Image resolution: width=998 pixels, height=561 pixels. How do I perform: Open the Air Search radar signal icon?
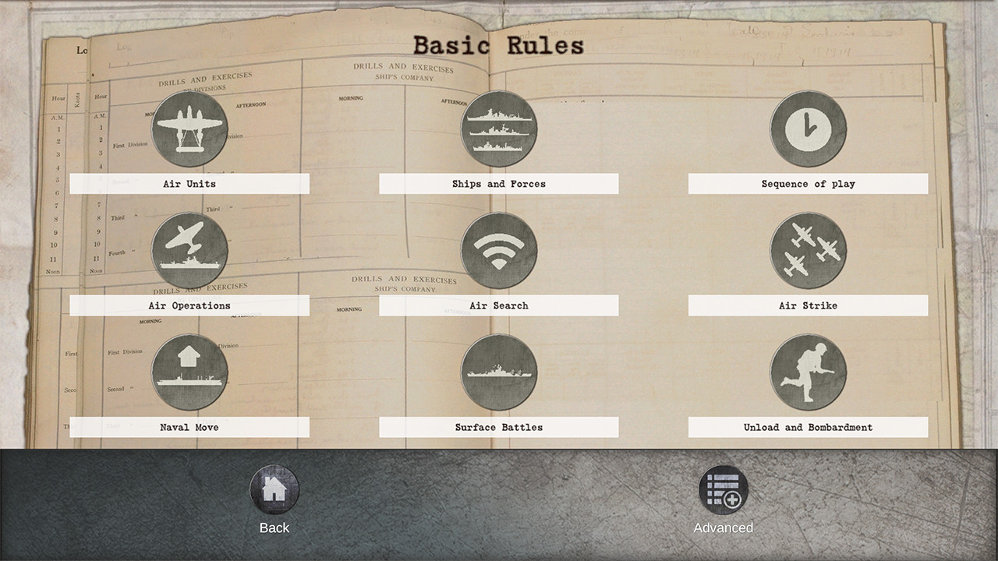point(499,250)
